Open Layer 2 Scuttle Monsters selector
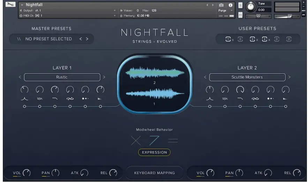The width and height of the screenshot is (308, 182). pyautogui.click(x=247, y=77)
